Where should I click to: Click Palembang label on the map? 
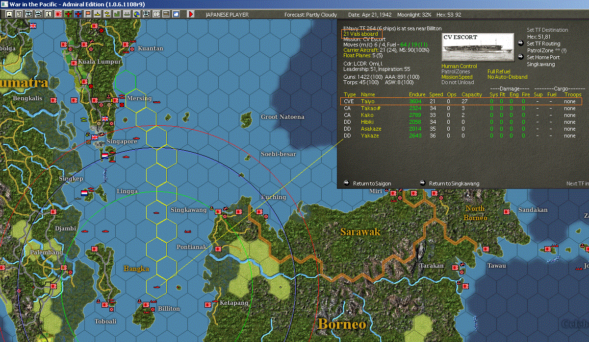coord(46,252)
